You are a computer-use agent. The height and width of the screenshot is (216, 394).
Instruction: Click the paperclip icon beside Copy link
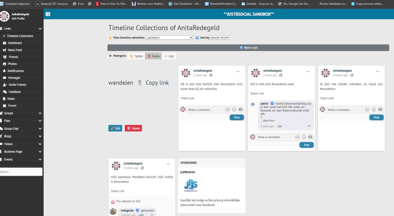(x=140, y=83)
